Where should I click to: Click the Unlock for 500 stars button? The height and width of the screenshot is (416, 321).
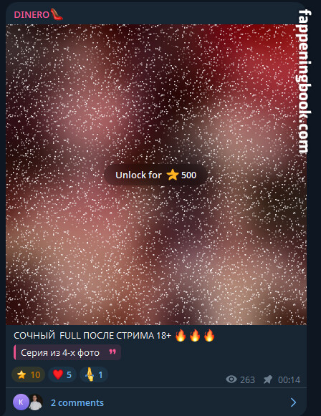[156, 175]
